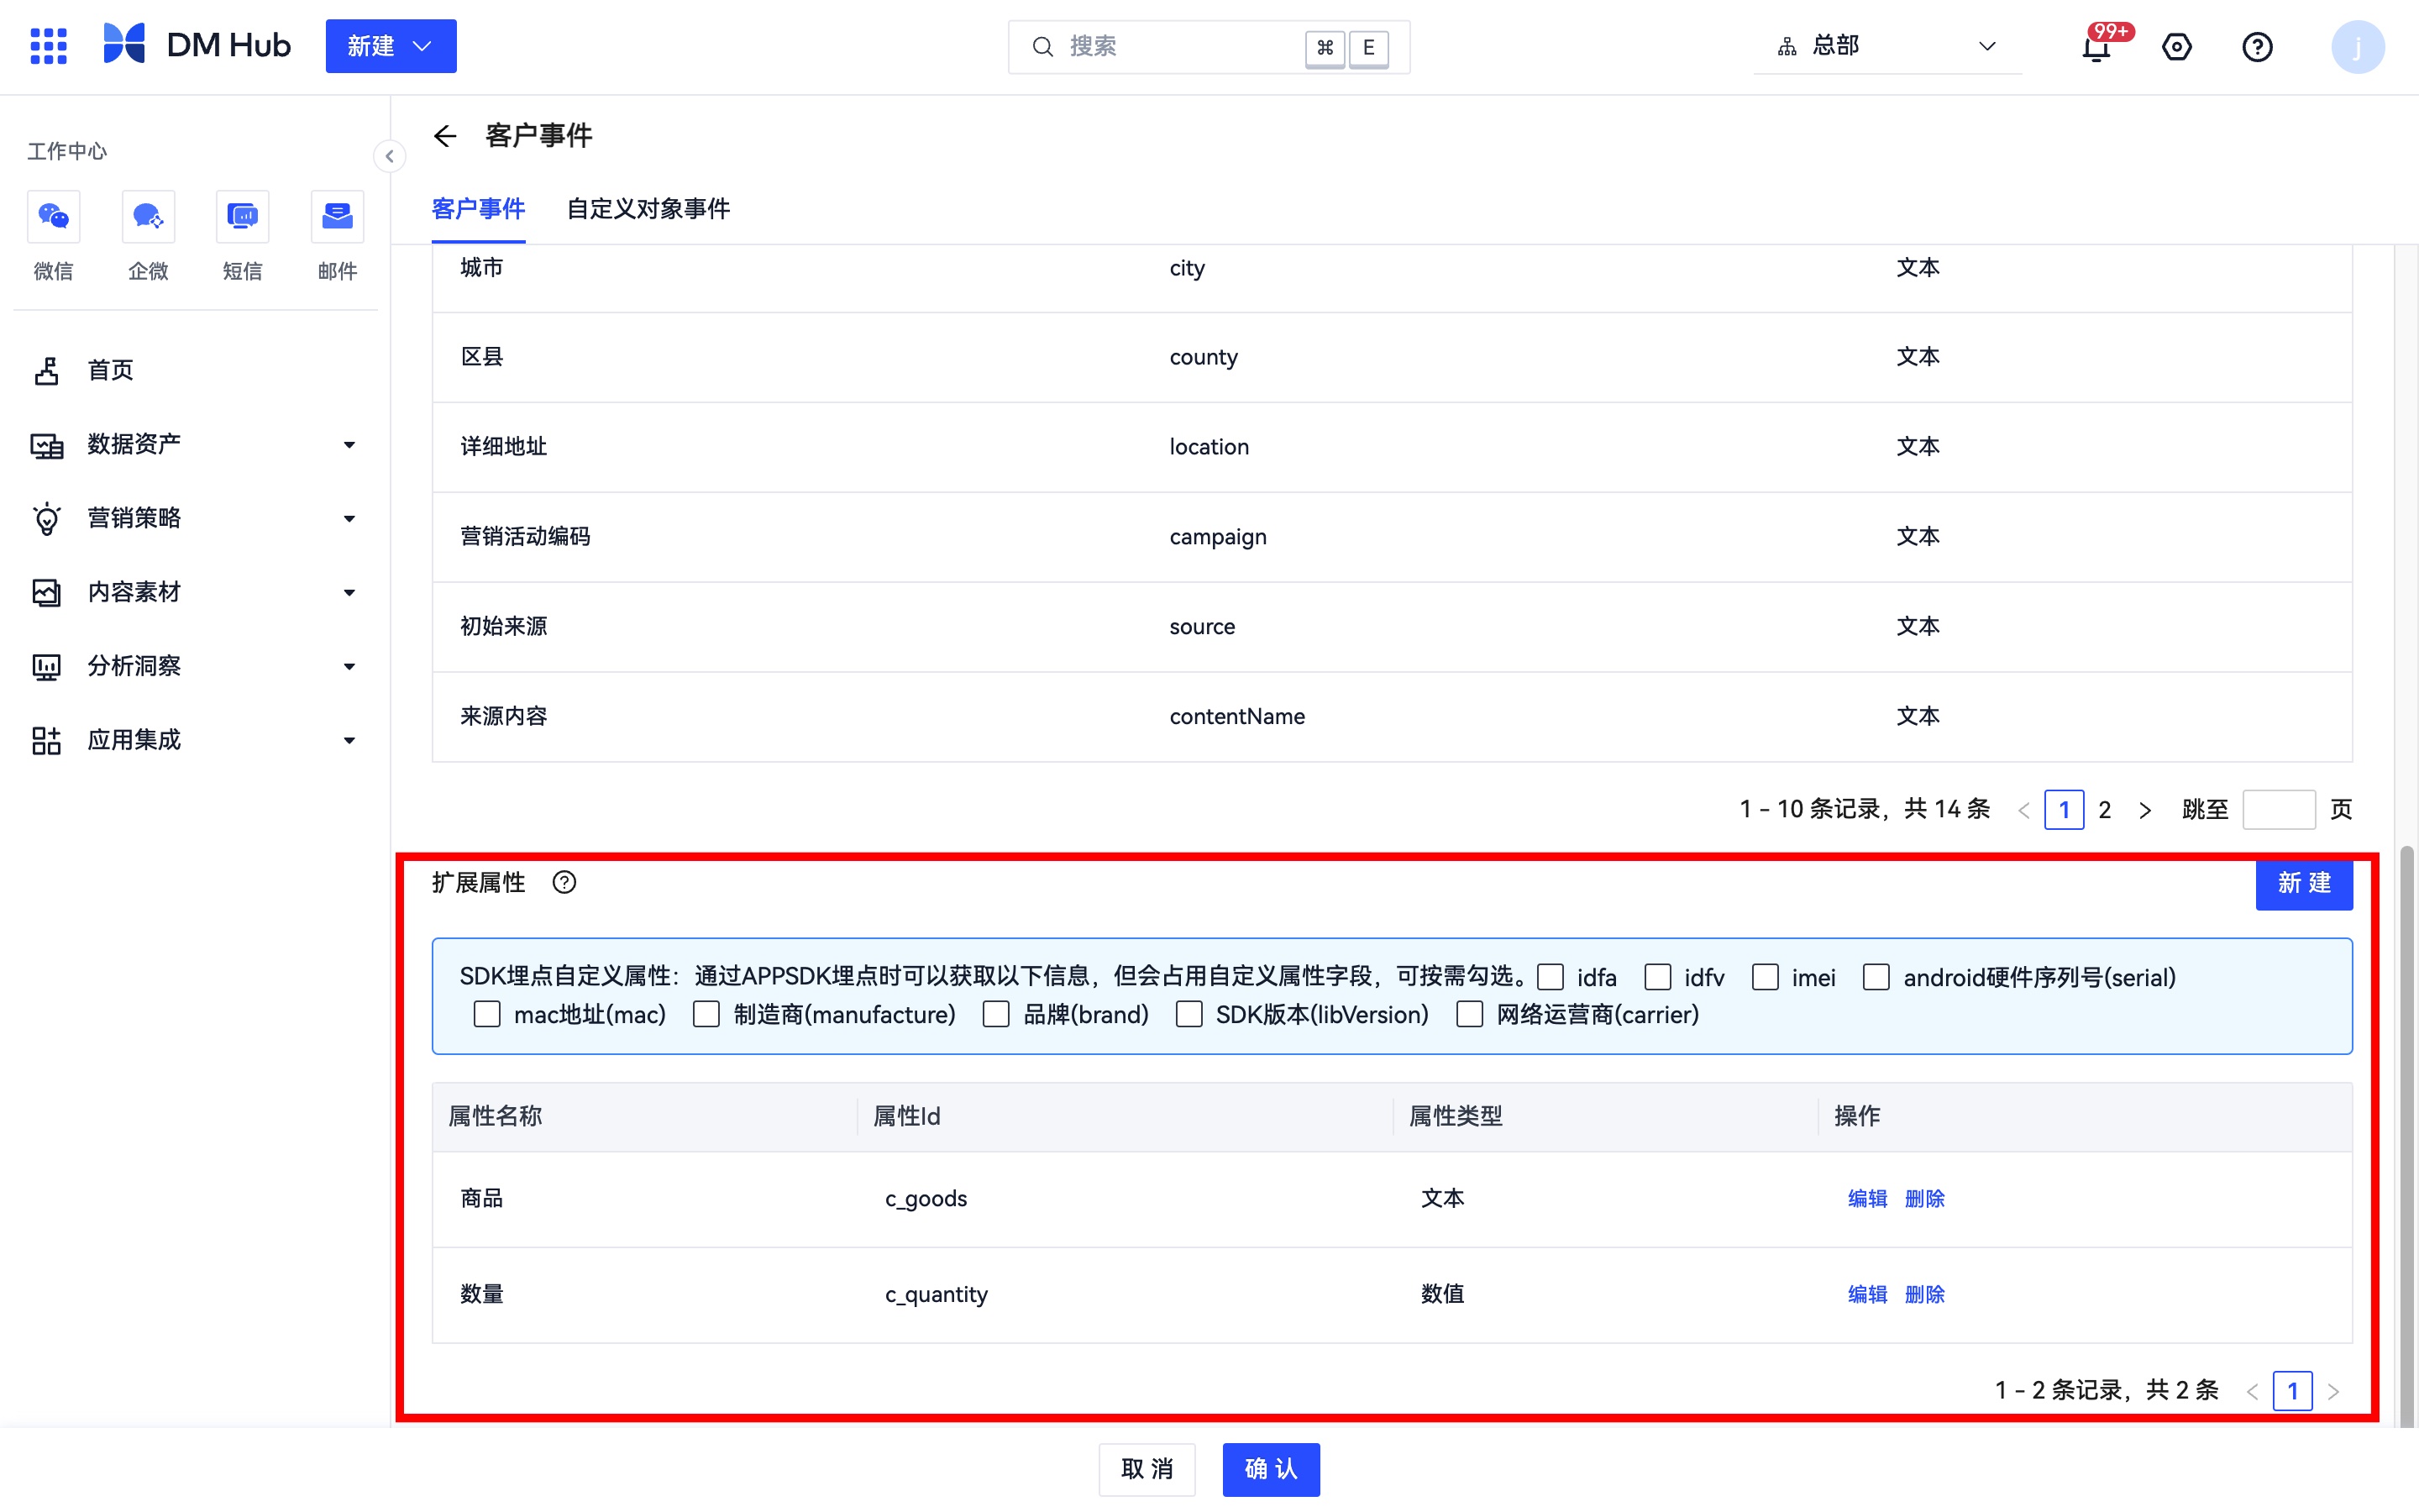2419x1512 pixels.
Task: Click the contentName cell
Action: click(x=1237, y=717)
